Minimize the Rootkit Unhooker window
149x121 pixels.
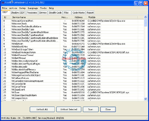136,3
